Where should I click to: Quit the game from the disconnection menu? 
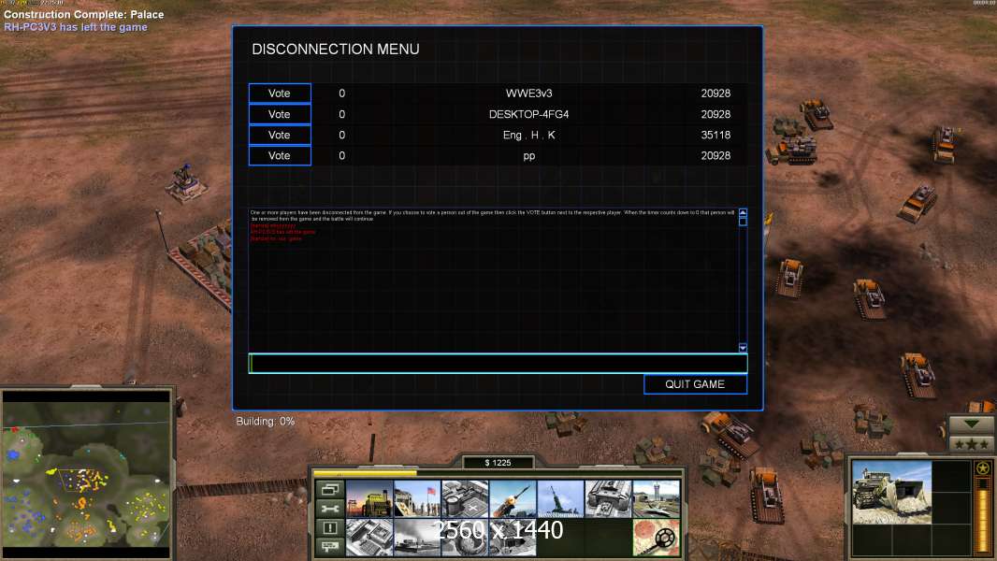(x=695, y=384)
